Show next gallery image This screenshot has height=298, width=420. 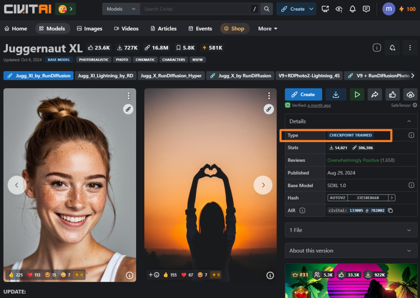click(263, 185)
